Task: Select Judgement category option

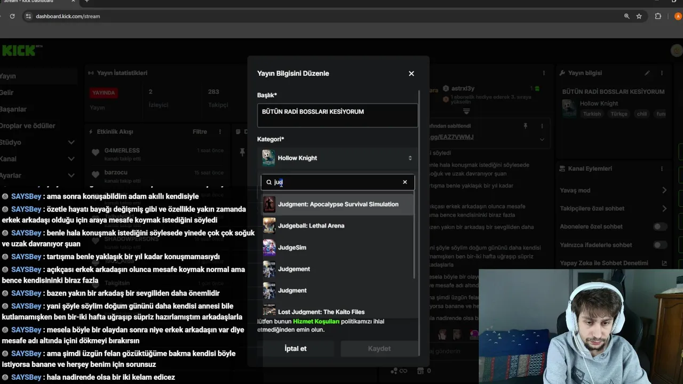Action: pos(338,269)
